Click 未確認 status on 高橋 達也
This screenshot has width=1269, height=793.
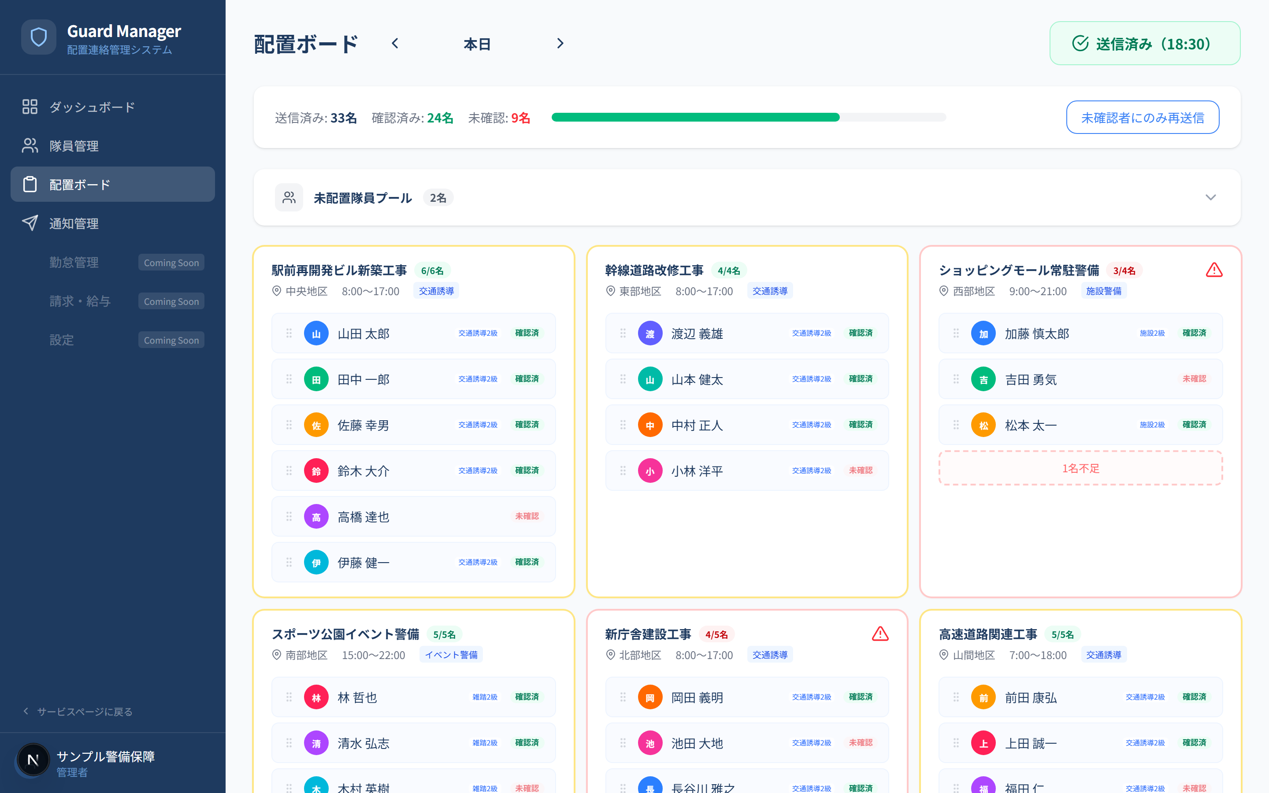tap(527, 517)
